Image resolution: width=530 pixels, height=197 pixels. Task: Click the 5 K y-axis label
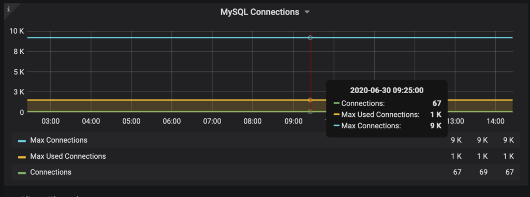click(x=19, y=72)
